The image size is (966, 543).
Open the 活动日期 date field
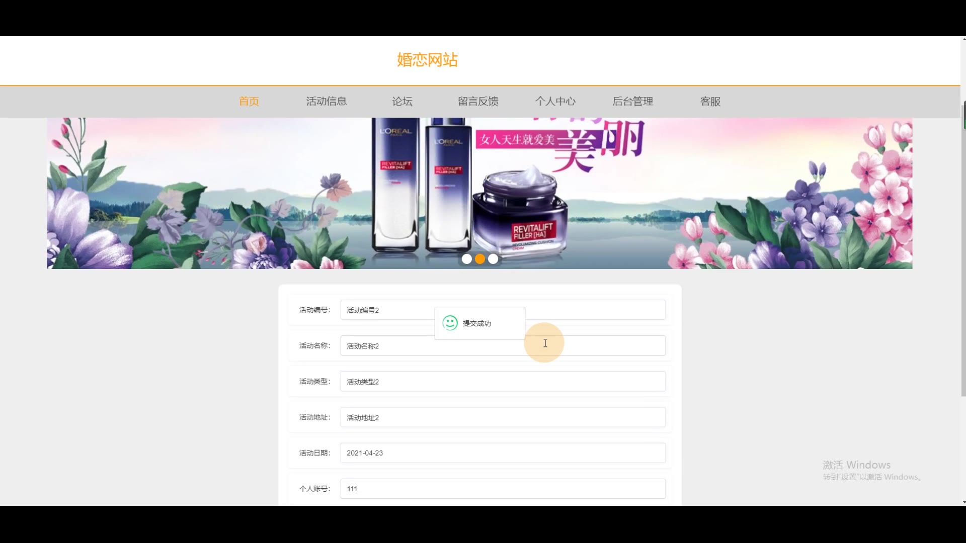[x=503, y=452]
